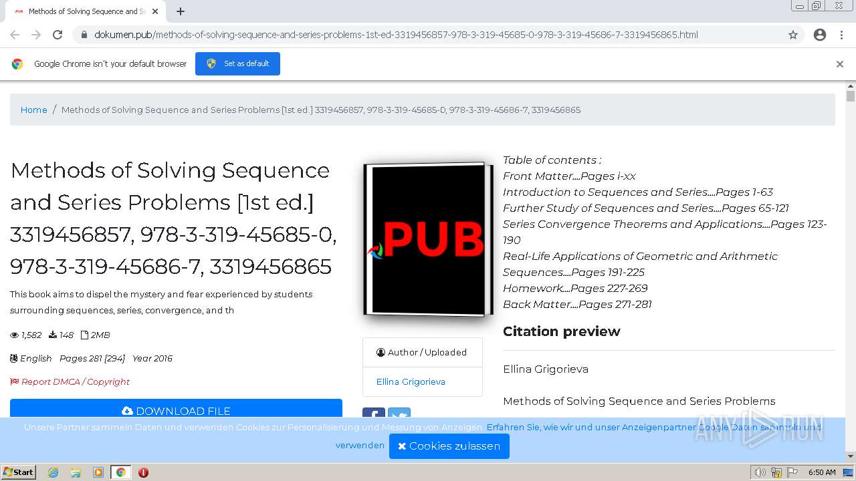
Task: Bookmark page with the star icon
Action: tap(793, 35)
